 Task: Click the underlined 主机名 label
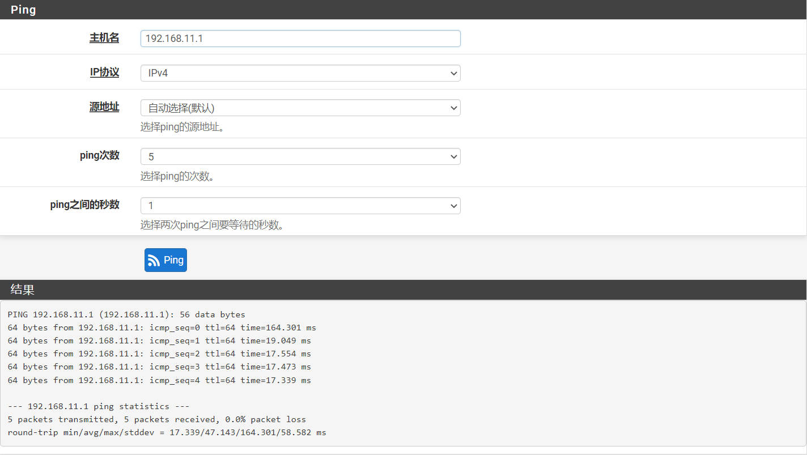click(104, 38)
